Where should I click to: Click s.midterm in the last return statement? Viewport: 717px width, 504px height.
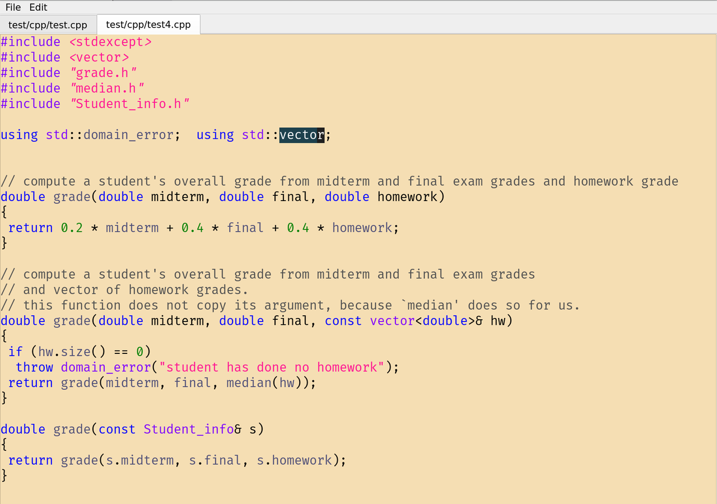139,460
